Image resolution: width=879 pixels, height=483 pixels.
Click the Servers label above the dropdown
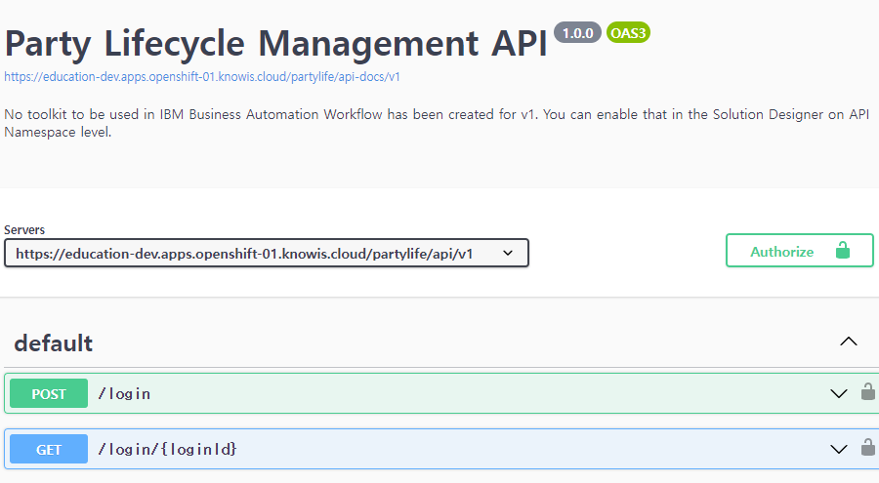click(24, 229)
